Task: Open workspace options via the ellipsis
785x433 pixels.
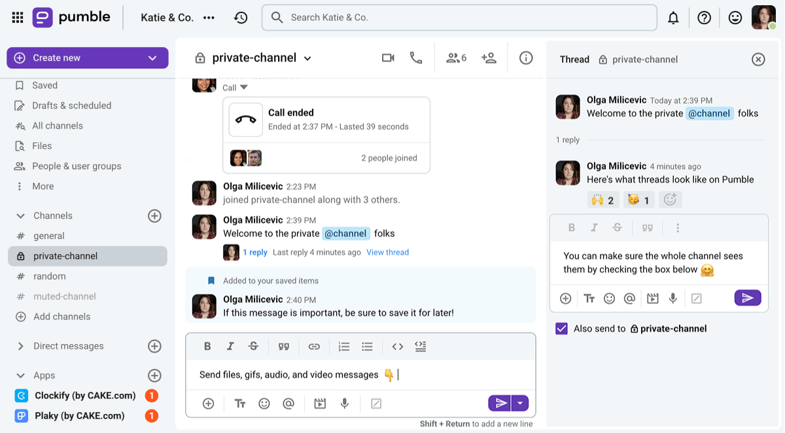Action: [x=209, y=18]
